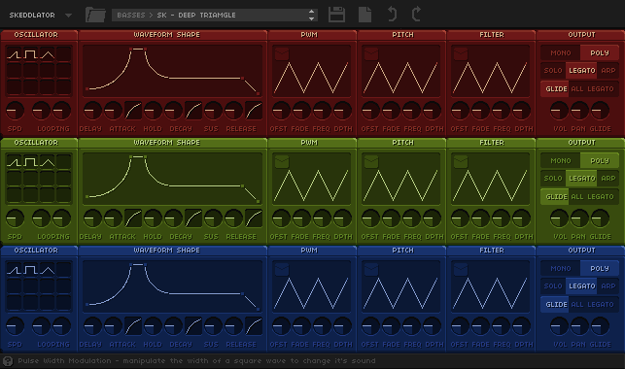Adjust the blue output GLIDE knob
The width and height of the screenshot is (625, 369).
click(600, 326)
